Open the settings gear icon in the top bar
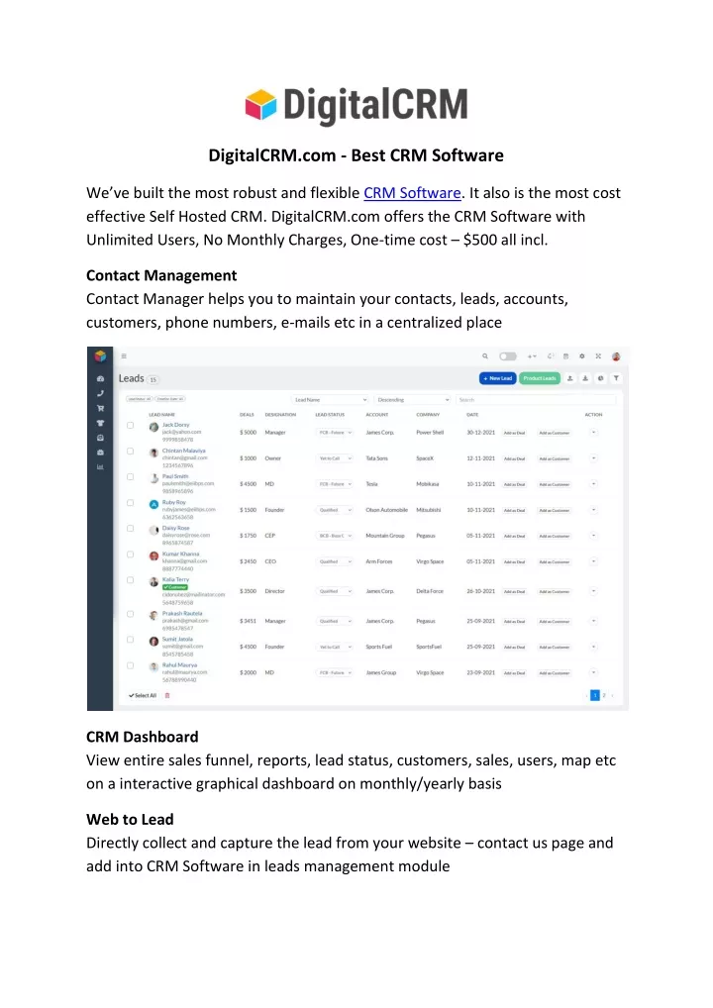This screenshot has width=713, height=1008. tap(582, 356)
